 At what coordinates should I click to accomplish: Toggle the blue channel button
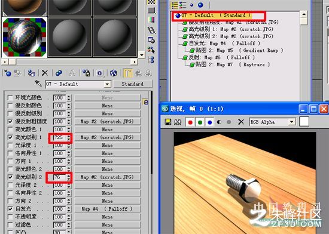[209, 122]
